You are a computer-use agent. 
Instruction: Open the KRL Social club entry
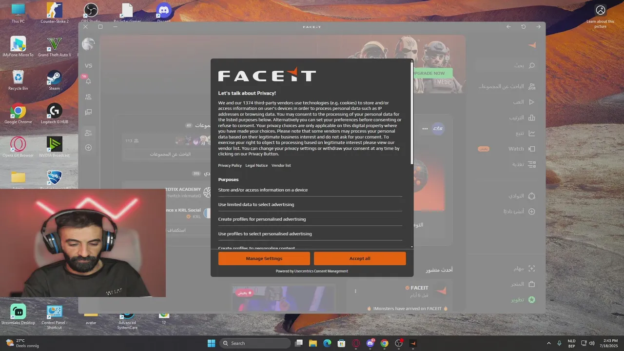[x=188, y=213]
